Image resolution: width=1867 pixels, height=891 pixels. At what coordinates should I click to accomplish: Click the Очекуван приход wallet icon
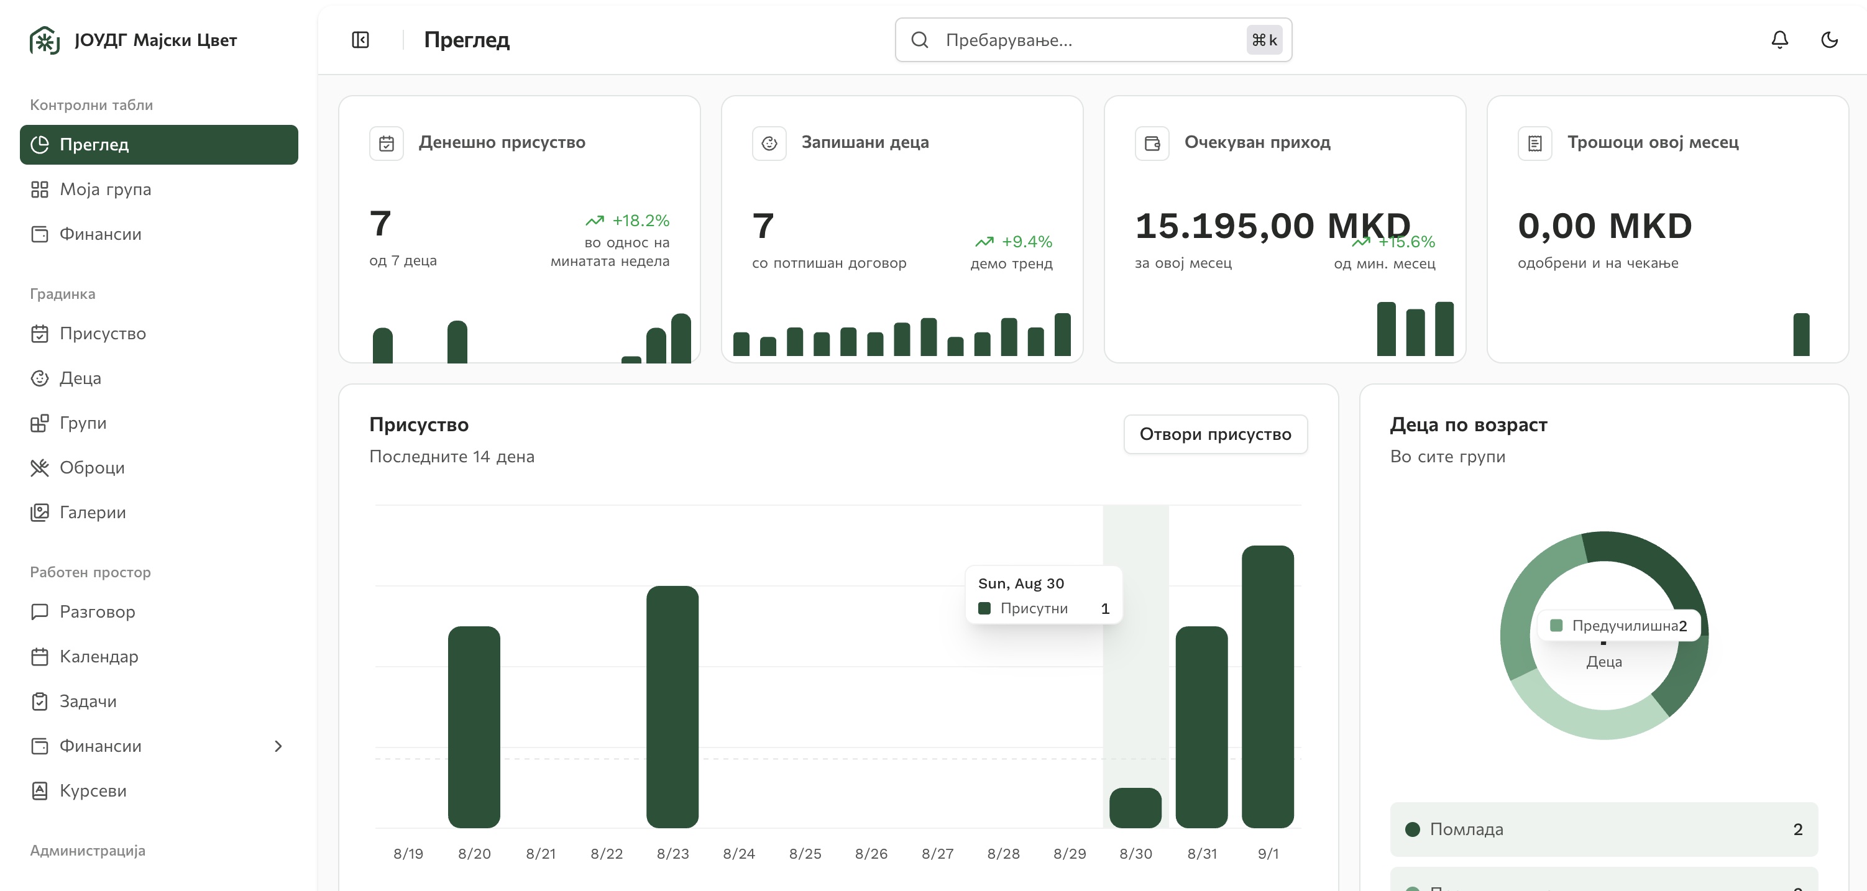coord(1152,144)
